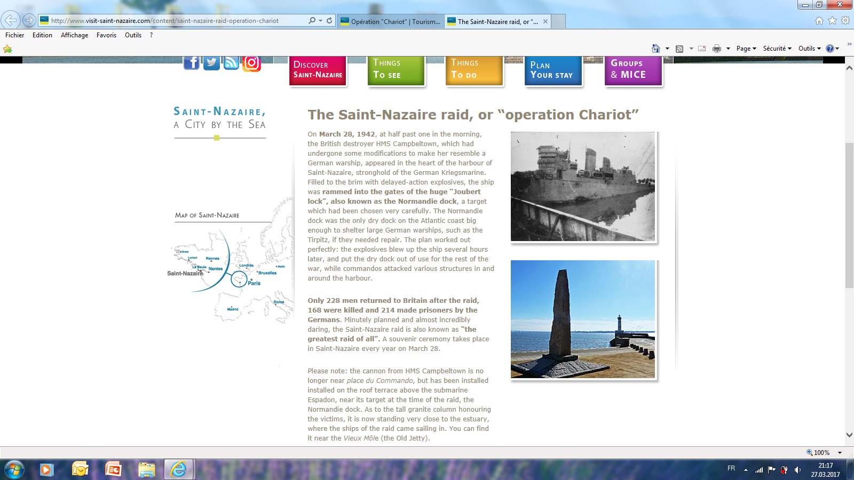Click the power battery tray icon
Screen dimensions: 854x480
(x=784, y=470)
